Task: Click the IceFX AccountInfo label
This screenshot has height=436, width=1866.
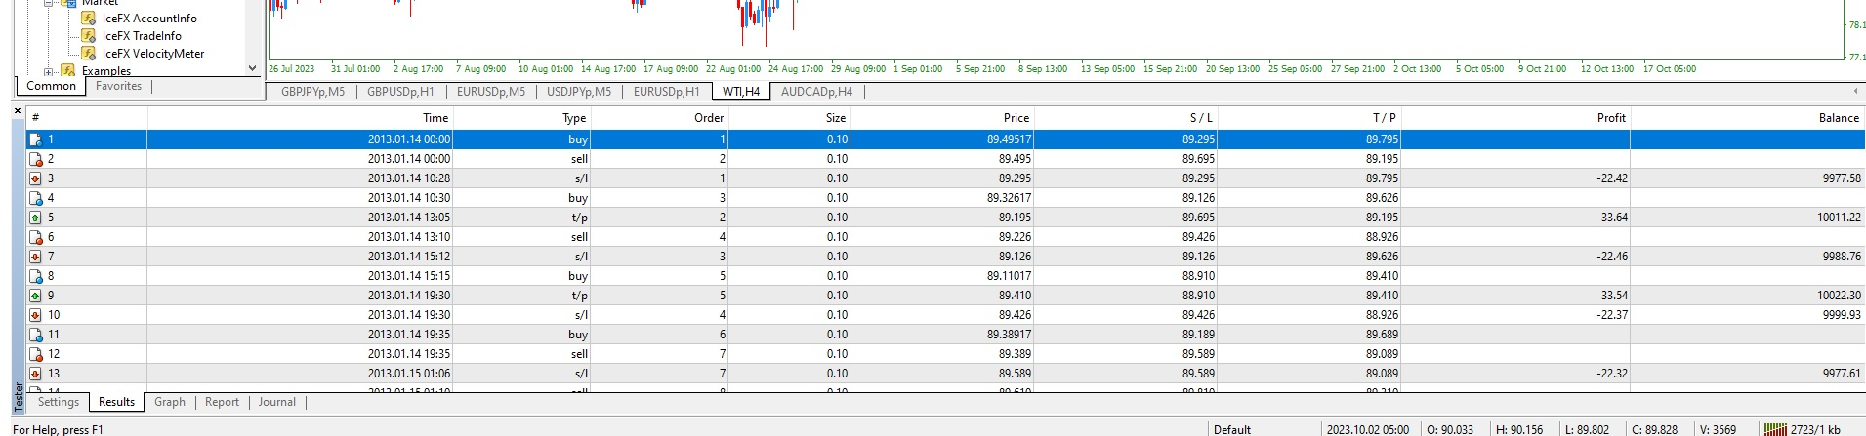Action: (149, 18)
